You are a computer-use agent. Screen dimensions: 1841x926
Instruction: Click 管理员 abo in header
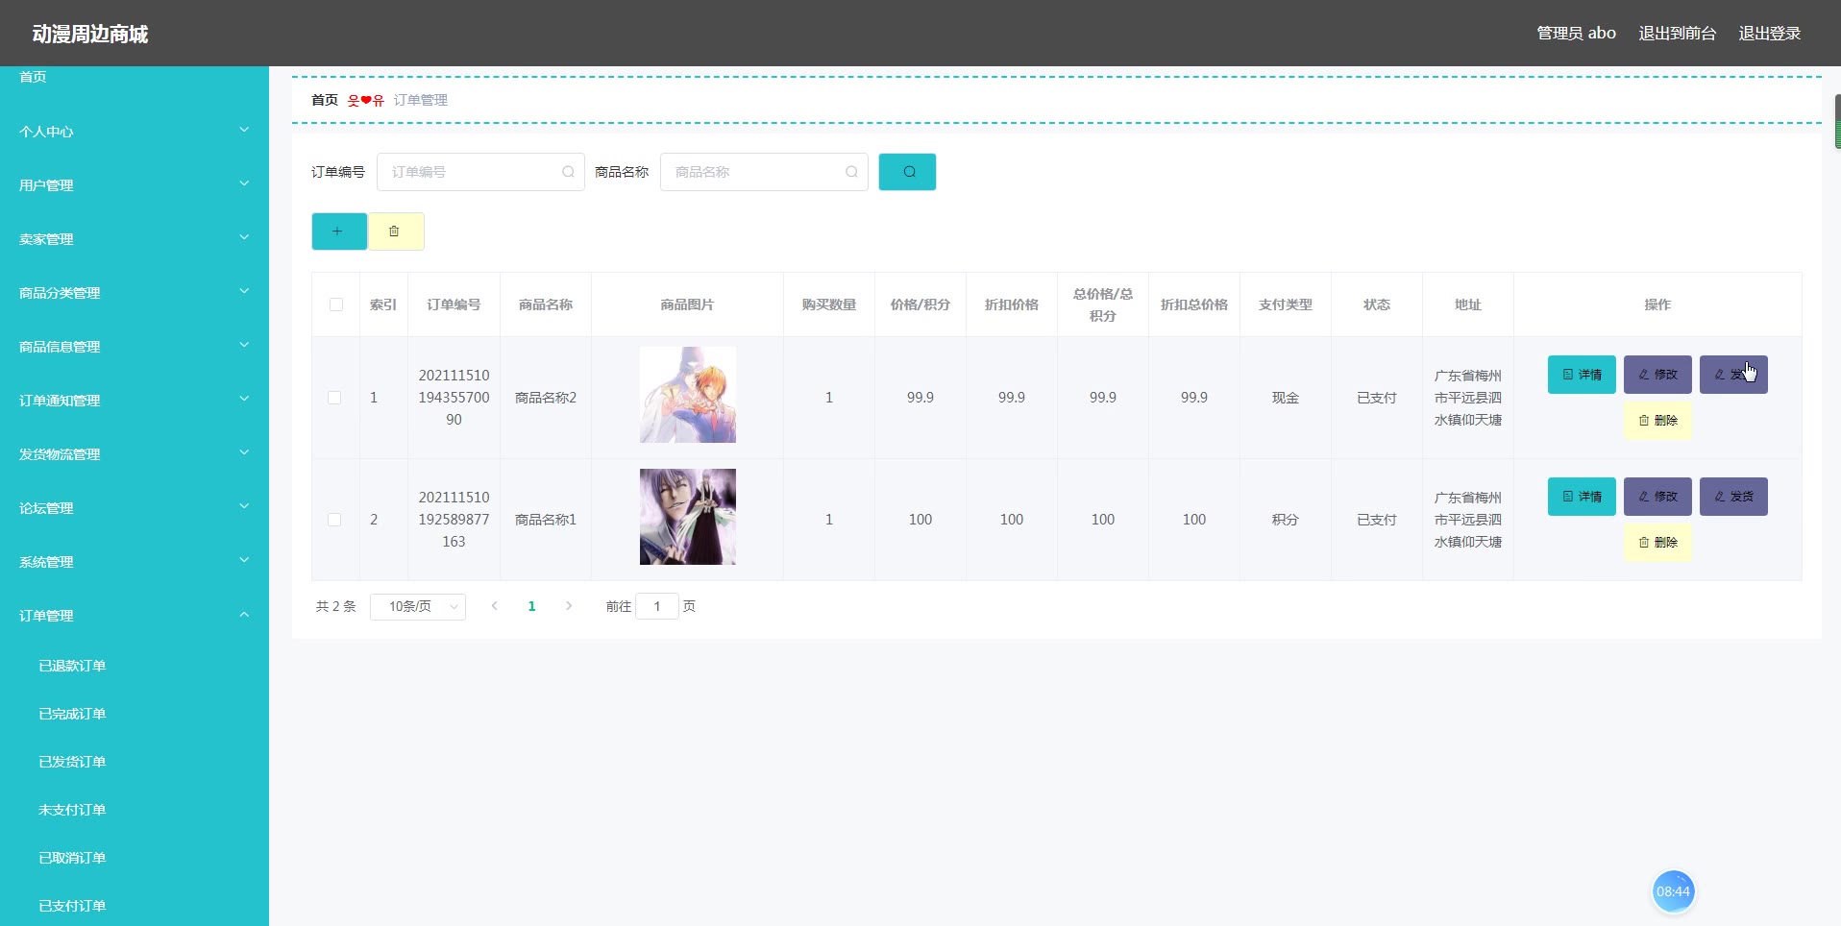coord(1576,34)
